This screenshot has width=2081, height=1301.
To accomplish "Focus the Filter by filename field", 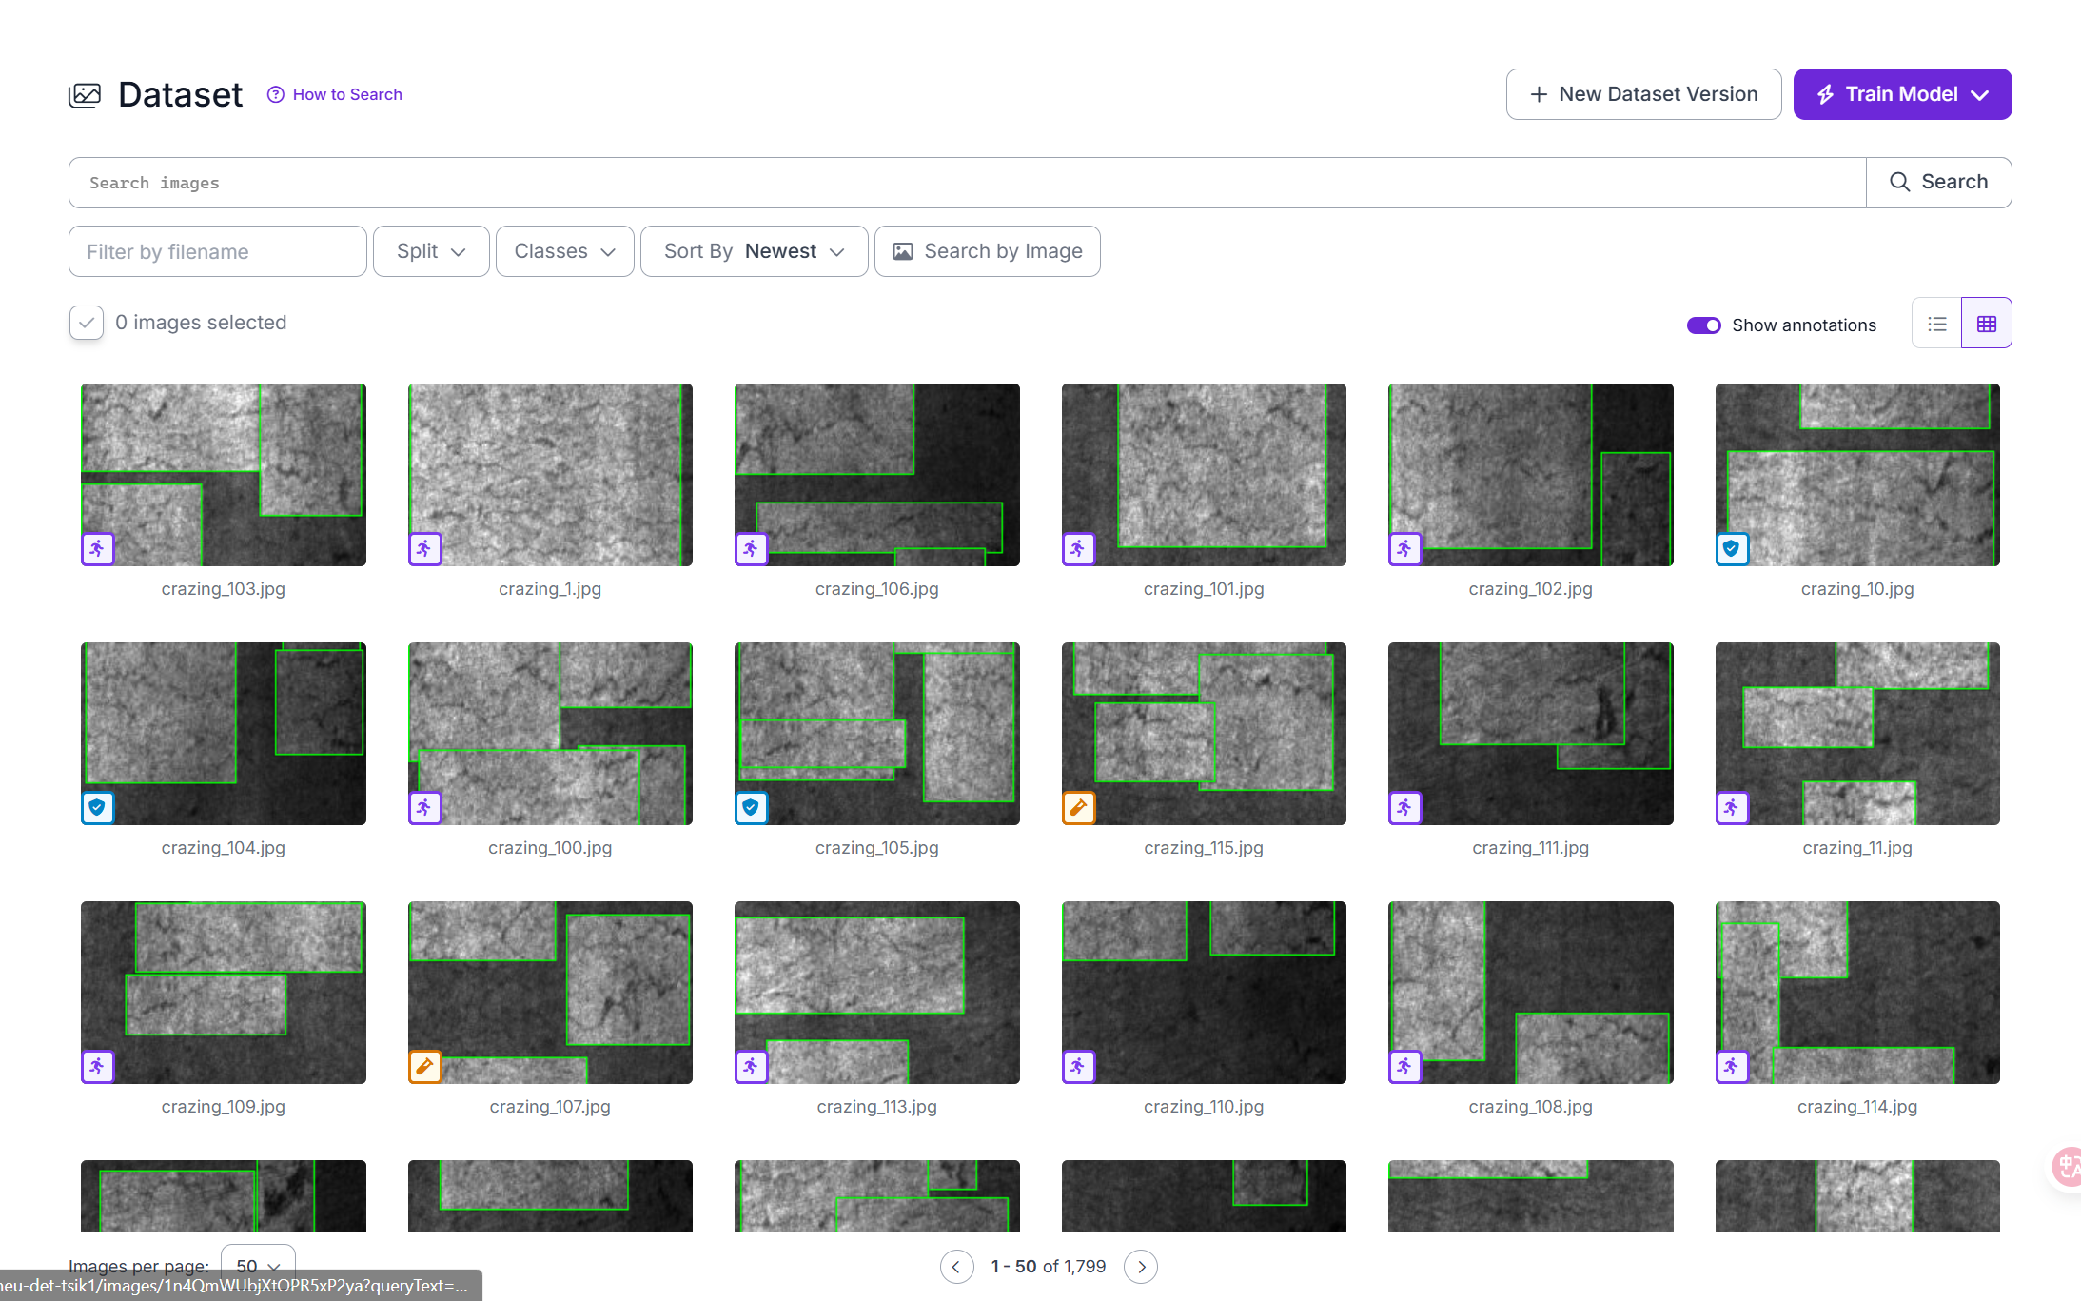I will point(217,251).
